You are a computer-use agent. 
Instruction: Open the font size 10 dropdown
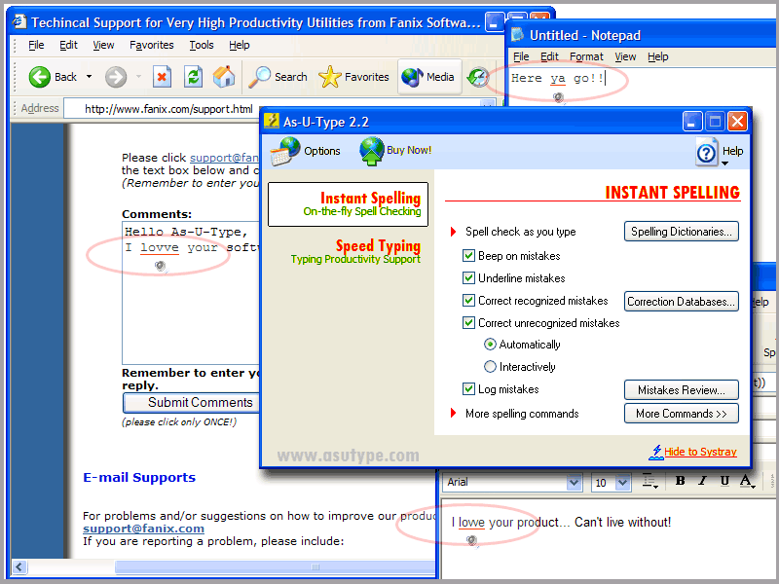coord(622,482)
